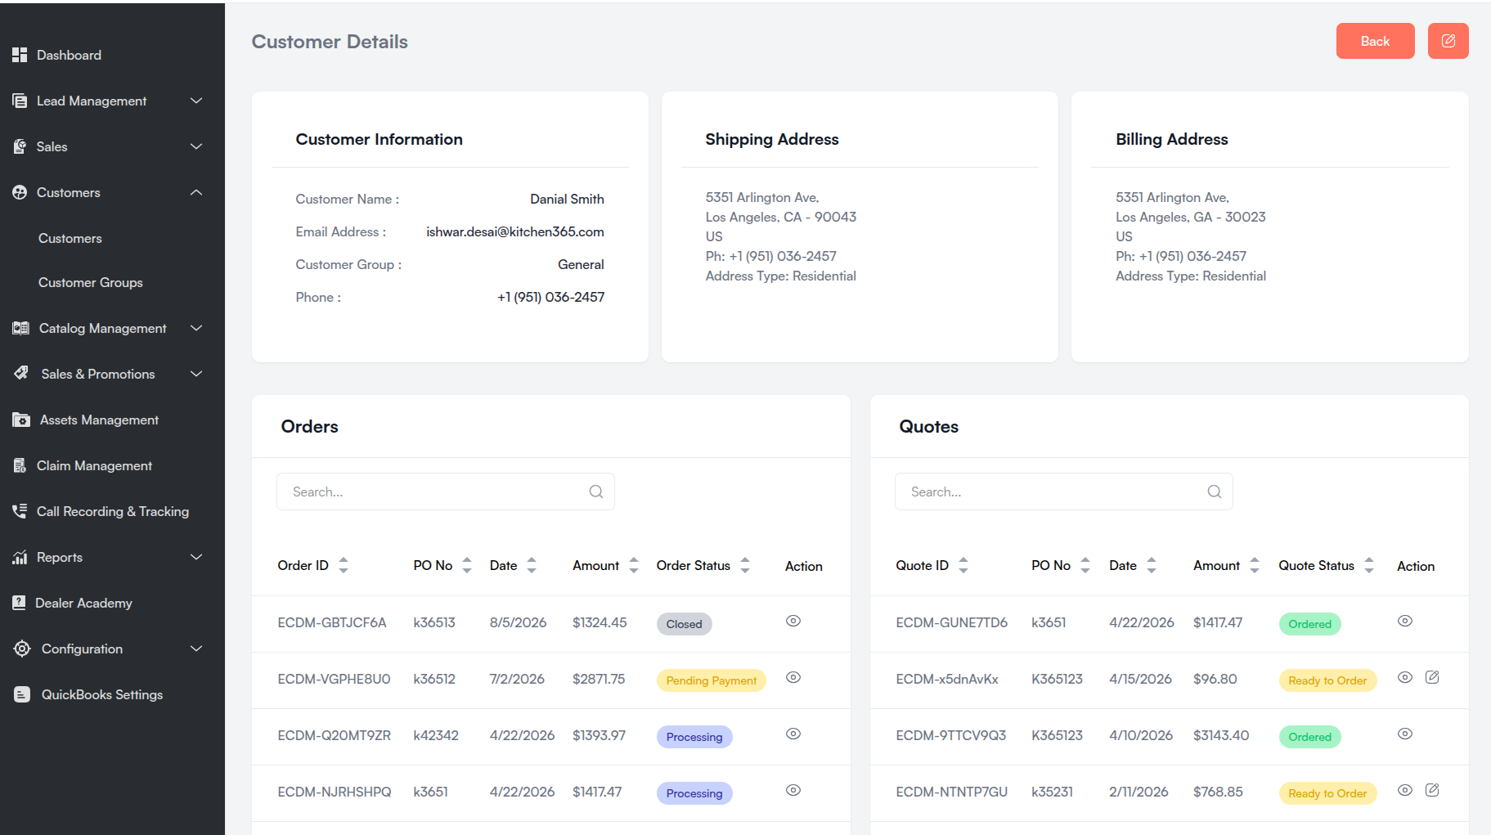The height and width of the screenshot is (835, 1491).
Task: Click the Assets Management folder icon
Action: [x=21, y=420]
